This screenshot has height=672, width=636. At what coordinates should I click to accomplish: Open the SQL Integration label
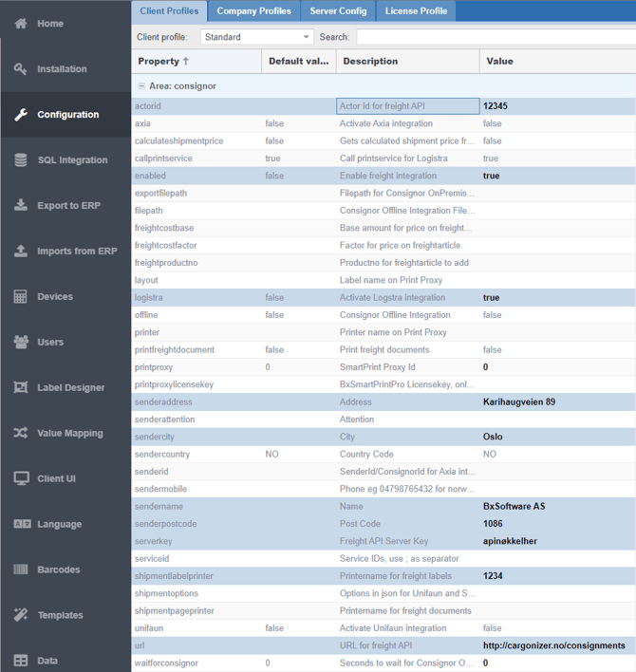[72, 159]
